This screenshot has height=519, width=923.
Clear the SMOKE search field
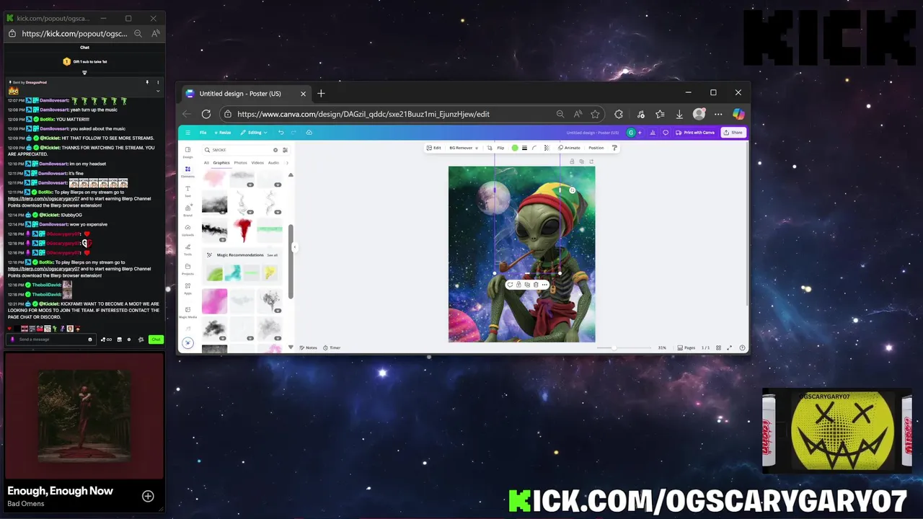tap(275, 150)
